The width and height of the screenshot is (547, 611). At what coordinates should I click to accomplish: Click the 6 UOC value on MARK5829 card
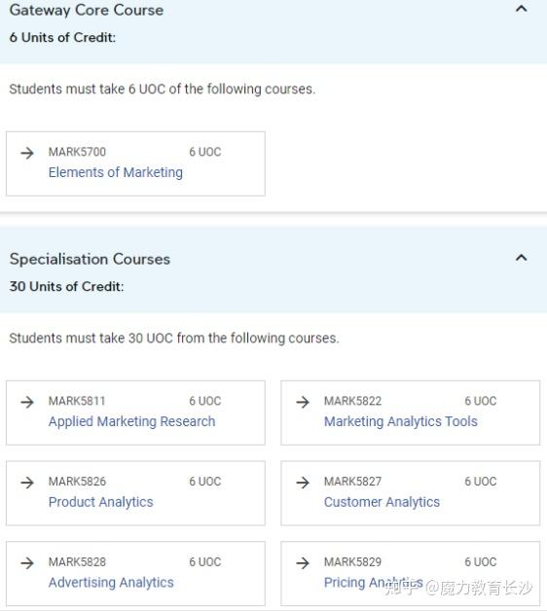(x=481, y=562)
